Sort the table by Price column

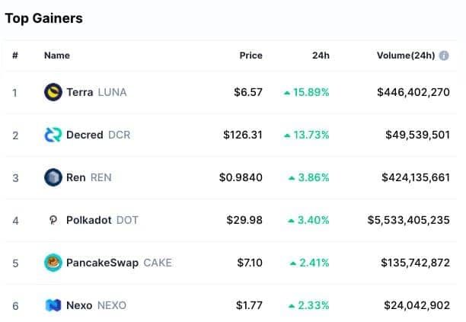[x=251, y=56]
